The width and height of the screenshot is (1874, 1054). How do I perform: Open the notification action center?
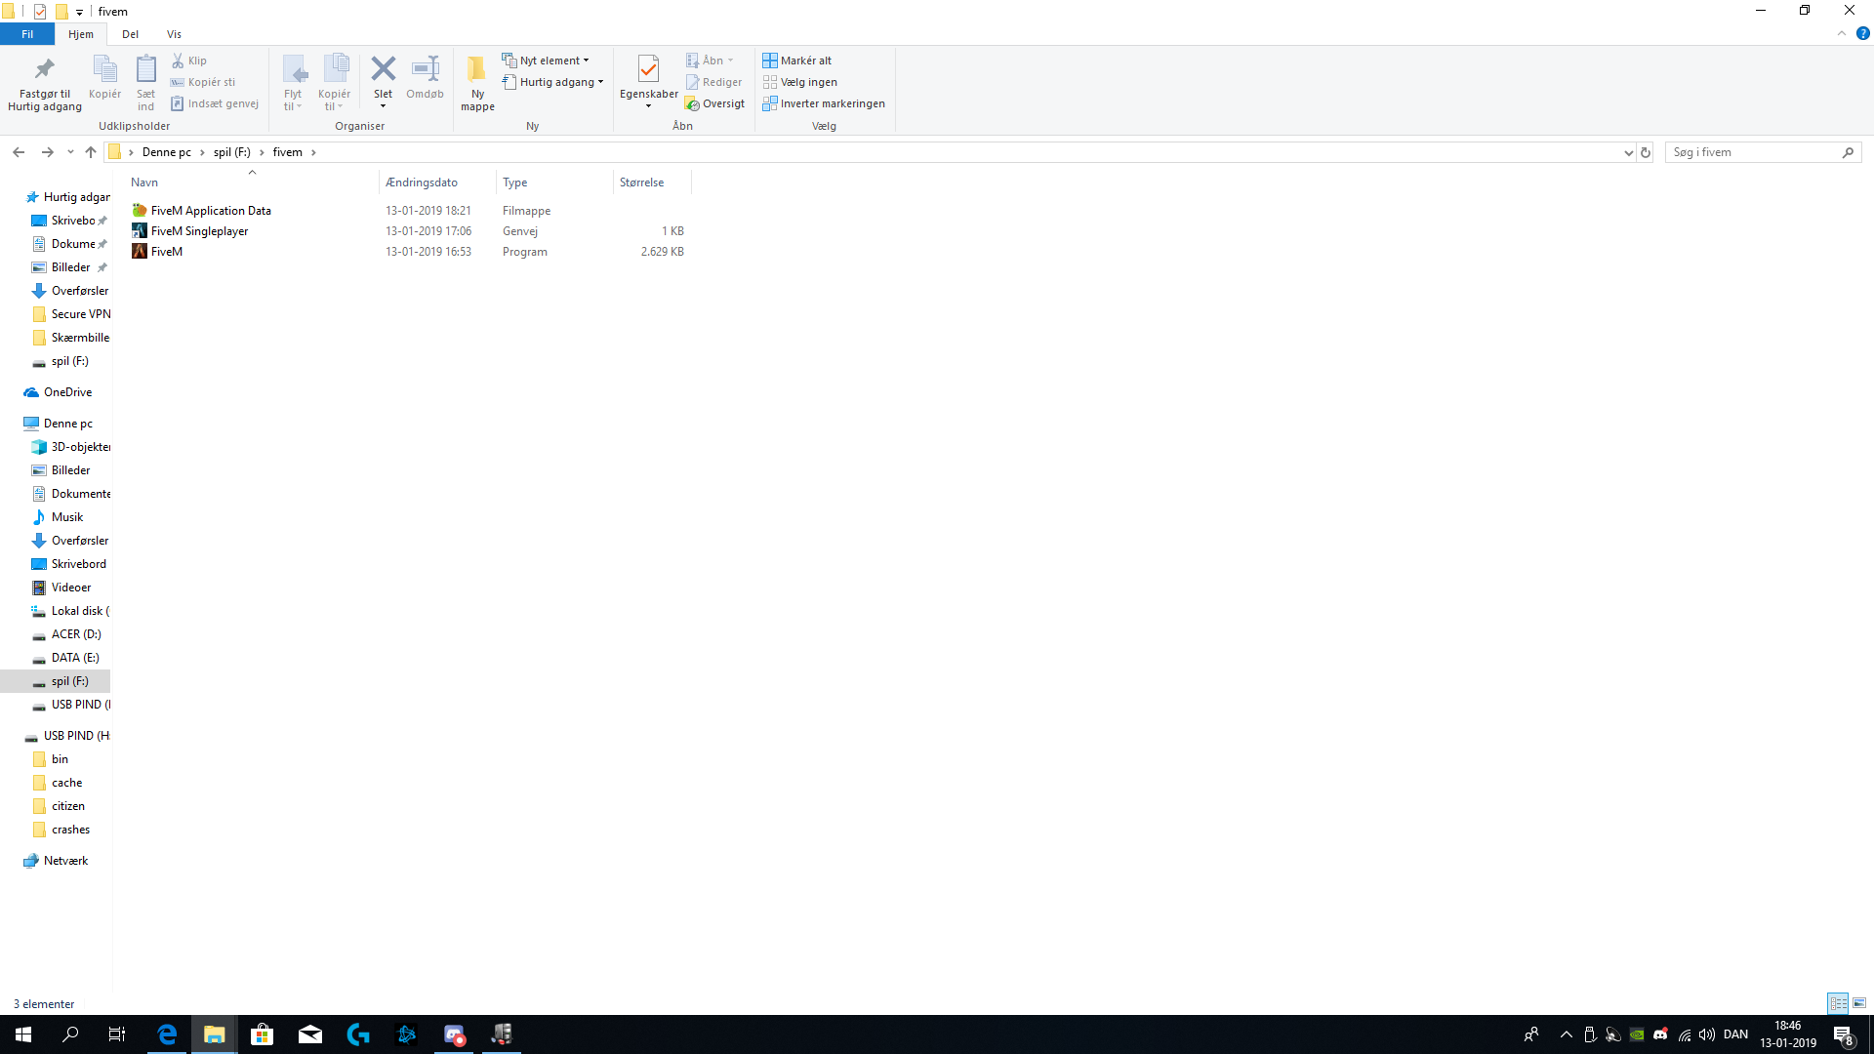(x=1844, y=1034)
